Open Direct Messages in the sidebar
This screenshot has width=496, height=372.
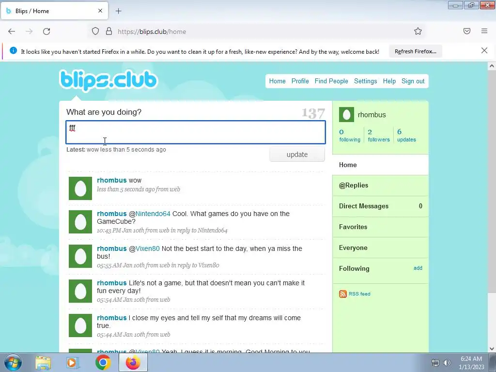click(x=381, y=206)
